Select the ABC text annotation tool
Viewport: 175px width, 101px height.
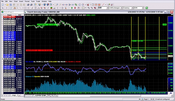[x=55, y=8]
